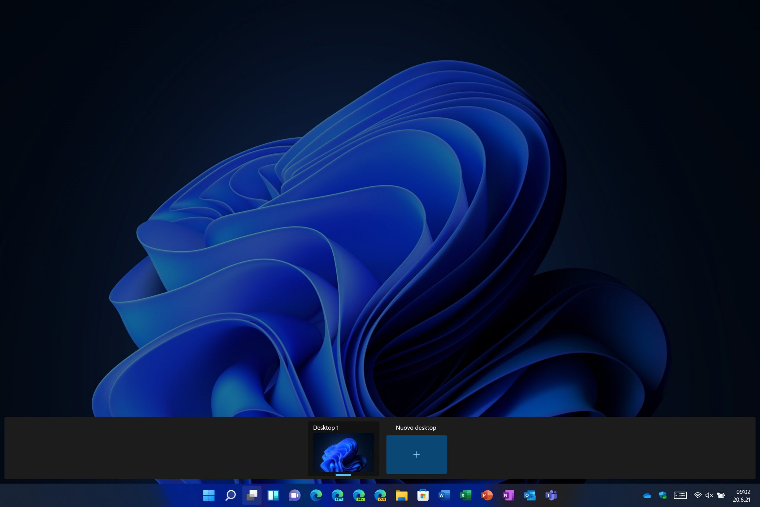Click the "Nuovo desktop" label
Image resolution: width=760 pixels, height=507 pixels.
coord(416,427)
